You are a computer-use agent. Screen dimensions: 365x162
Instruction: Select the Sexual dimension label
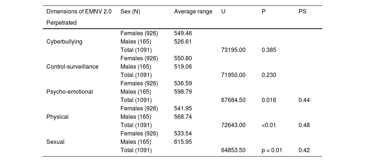[55, 142]
